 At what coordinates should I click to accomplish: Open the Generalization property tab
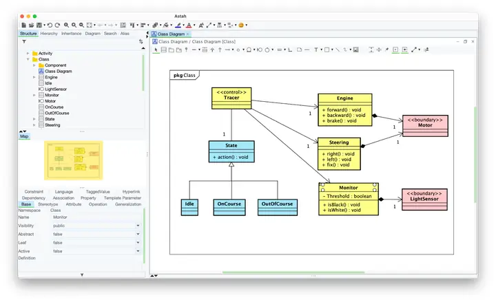point(128,204)
